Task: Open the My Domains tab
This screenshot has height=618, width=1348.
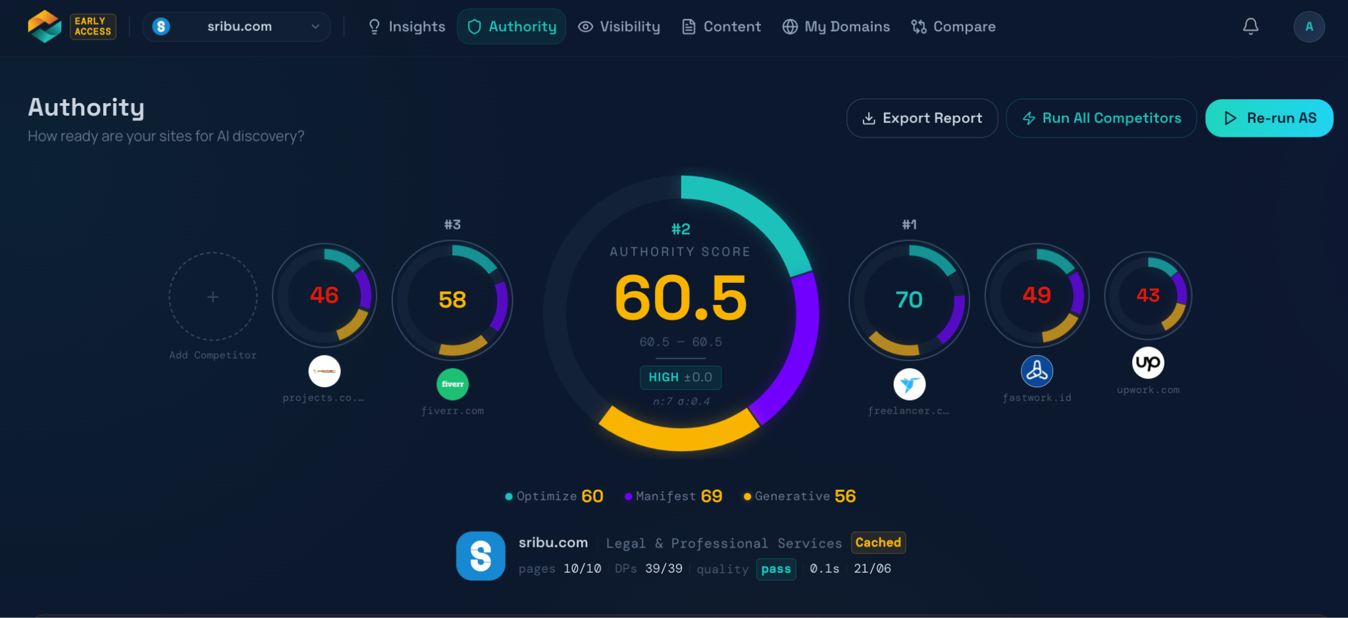Action: click(x=836, y=27)
